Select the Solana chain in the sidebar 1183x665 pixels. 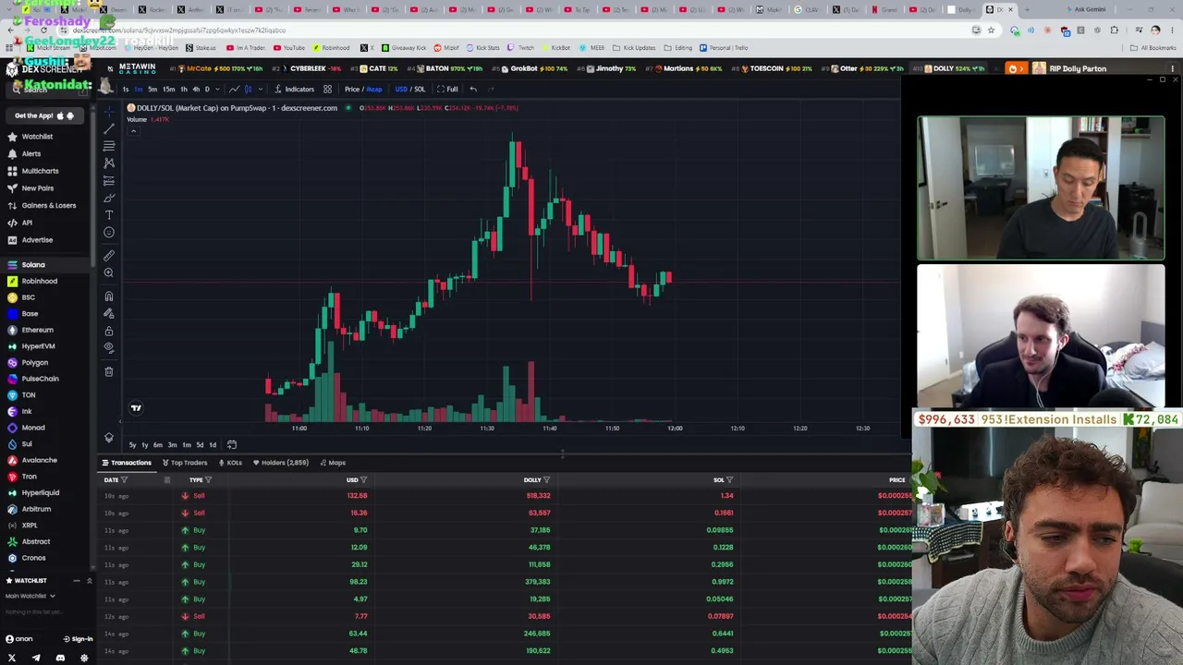tap(33, 265)
